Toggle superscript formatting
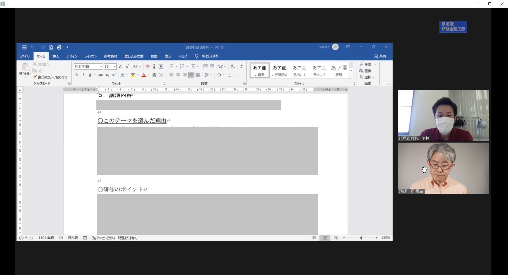The height and width of the screenshot is (275, 508). [x=114, y=75]
